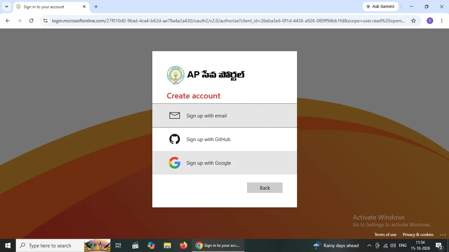Open the Windows Start menu
Screen dimensions: 449x252
(x=8, y=245)
